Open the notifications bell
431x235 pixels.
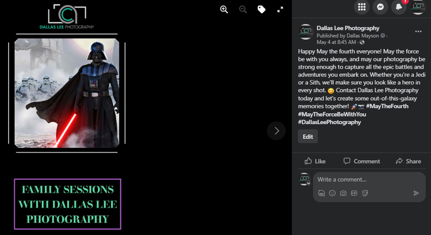399,7
